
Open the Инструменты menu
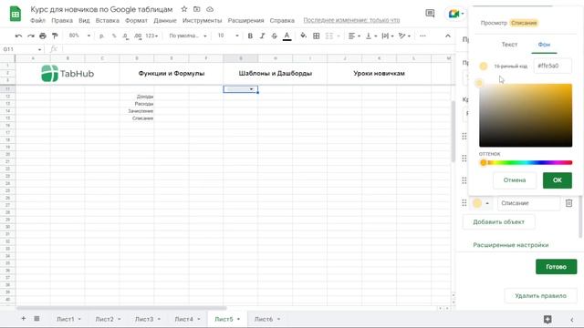point(203,20)
